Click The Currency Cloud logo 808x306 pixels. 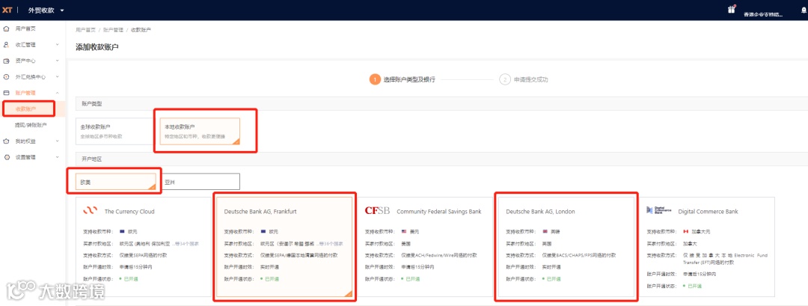coord(91,211)
